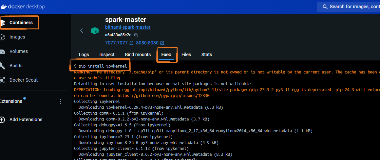The image size is (380, 160).
Task: Click the Docker Scout icon
Action: coord(2,80)
